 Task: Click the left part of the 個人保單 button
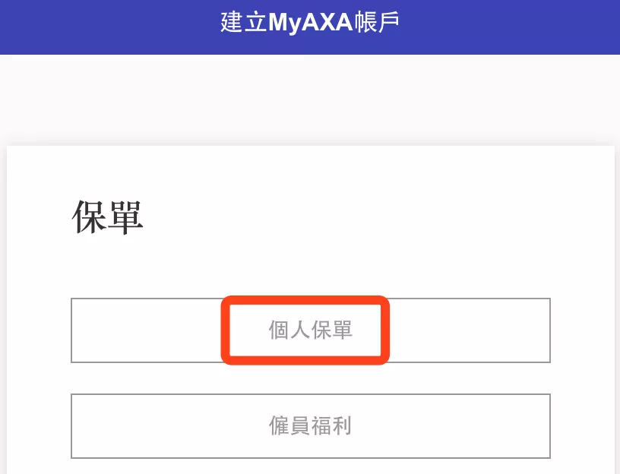[147, 330]
